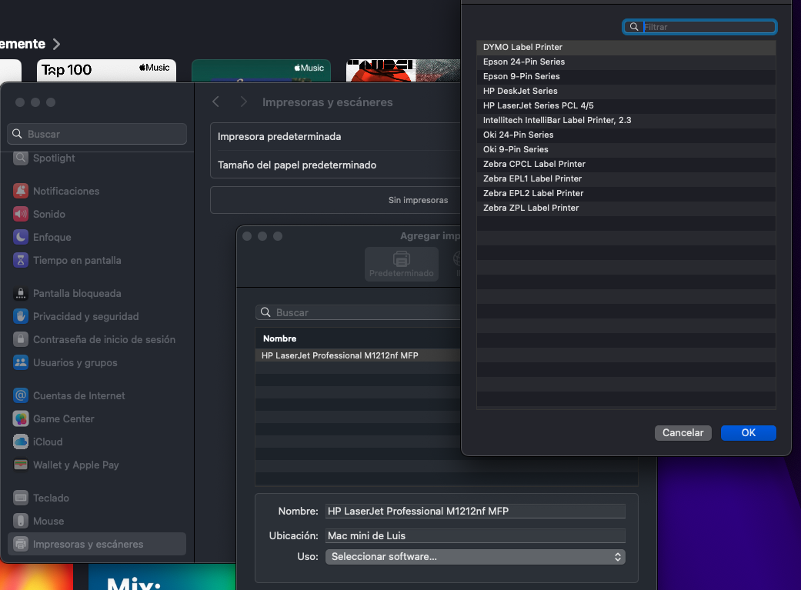This screenshot has height=590, width=801.
Task: Open Teclado settings pane
Action: pos(97,498)
